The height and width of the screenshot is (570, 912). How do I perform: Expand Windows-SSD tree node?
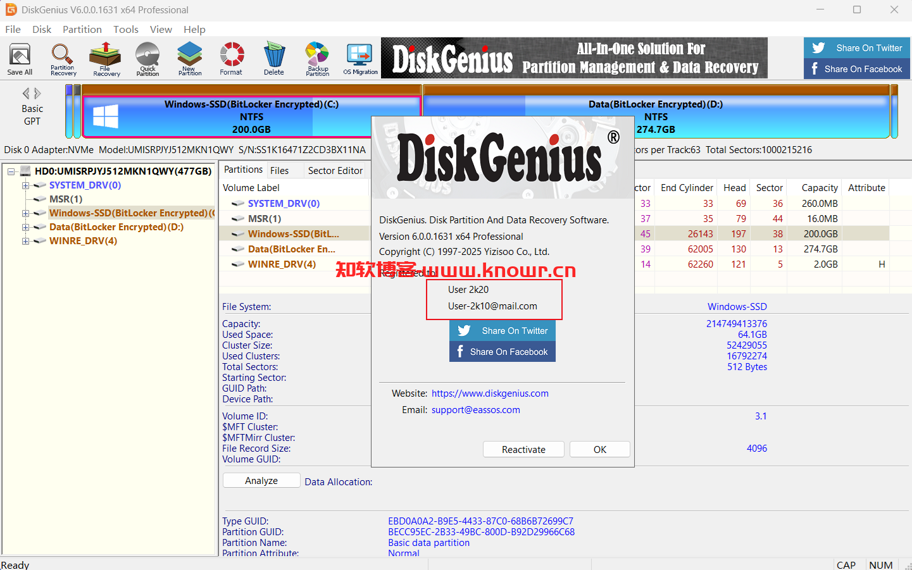pyautogui.click(x=25, y=213)
